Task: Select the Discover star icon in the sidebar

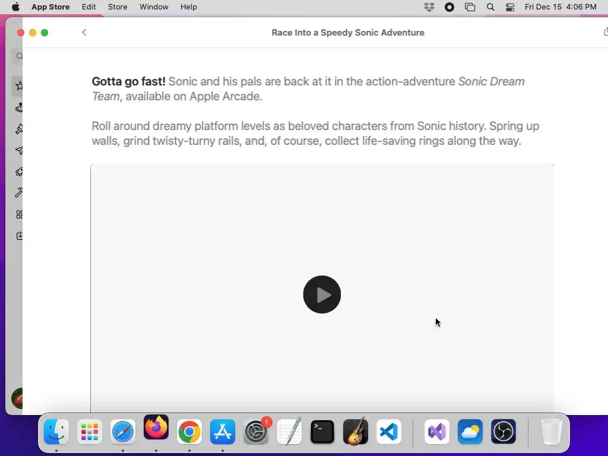Action: point(19,85)
